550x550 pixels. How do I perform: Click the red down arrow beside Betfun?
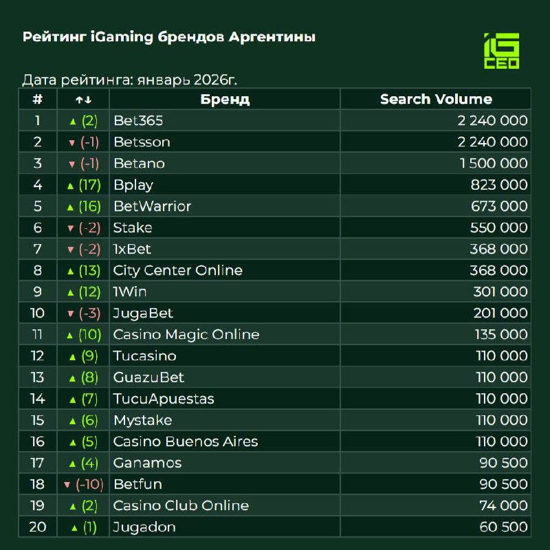(67, 485)
